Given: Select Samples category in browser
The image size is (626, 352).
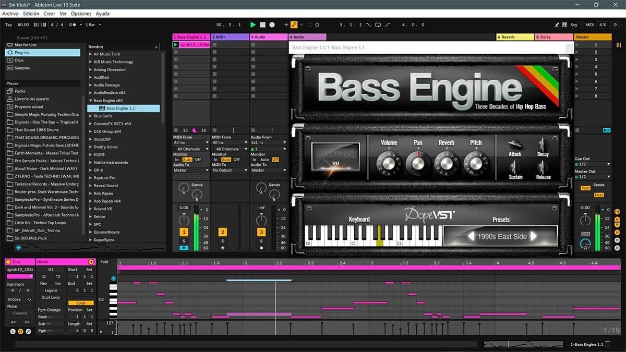Looking at the screenshot, I should (x=43, y=68).
